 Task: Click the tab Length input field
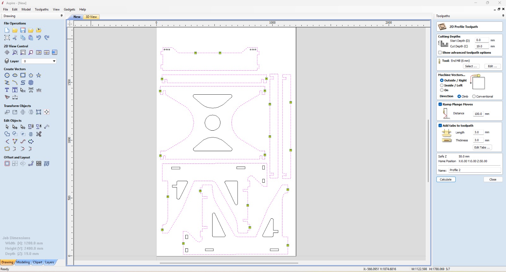pyautogui.click(x=478, y=133)
